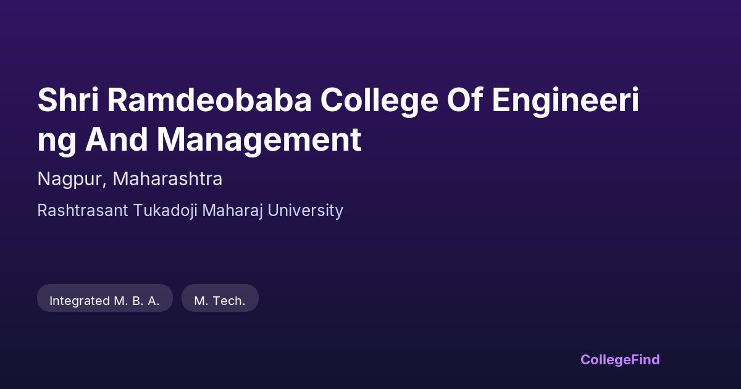Click the word Management in the heading
Viewport: 741px width, 389px height.
coord(259,140)
